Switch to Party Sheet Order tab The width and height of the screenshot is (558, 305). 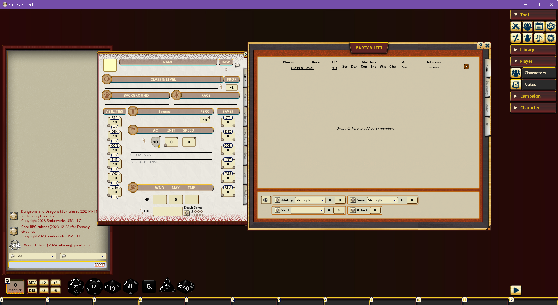point(487,107)
